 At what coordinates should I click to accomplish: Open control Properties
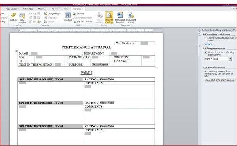tap(51, 18)
